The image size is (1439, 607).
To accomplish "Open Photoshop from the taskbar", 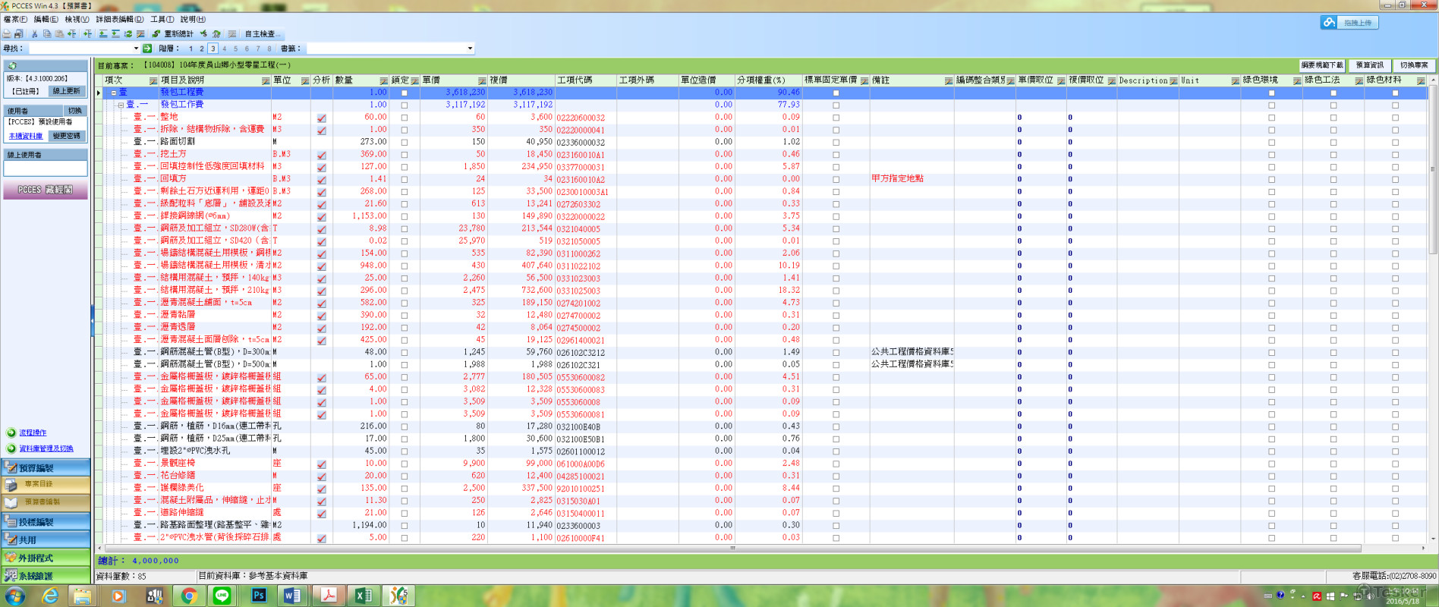I will [x=258, y=596].
